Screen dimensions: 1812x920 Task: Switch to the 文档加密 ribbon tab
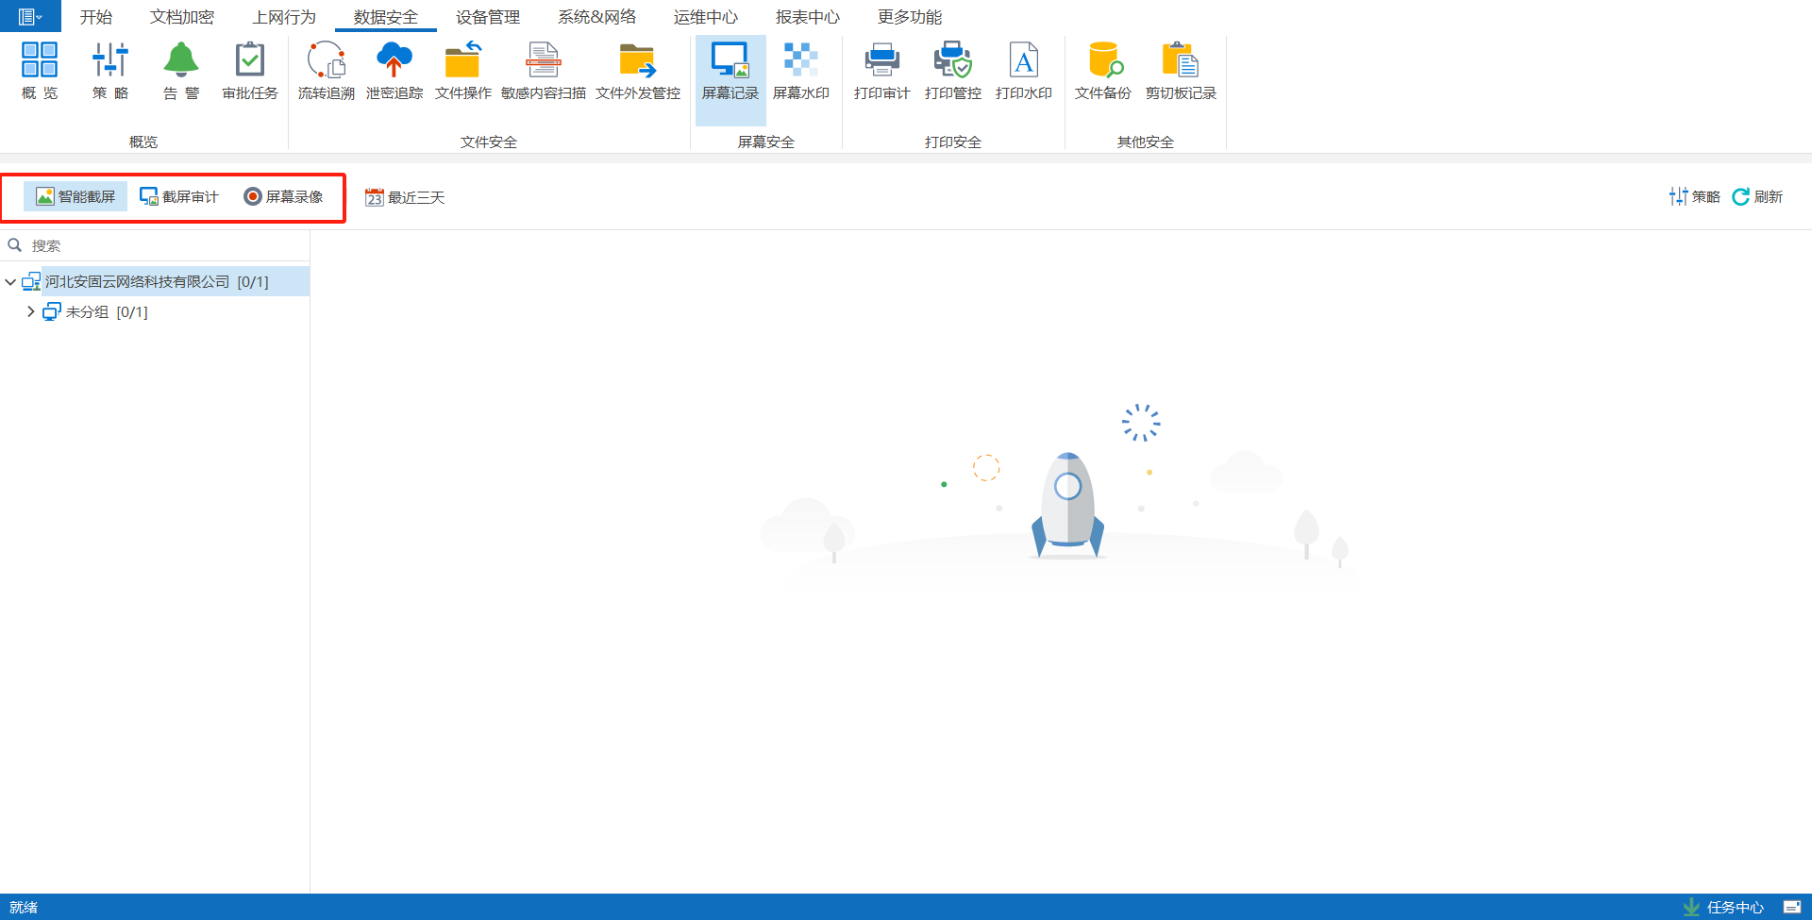[182, 17]
